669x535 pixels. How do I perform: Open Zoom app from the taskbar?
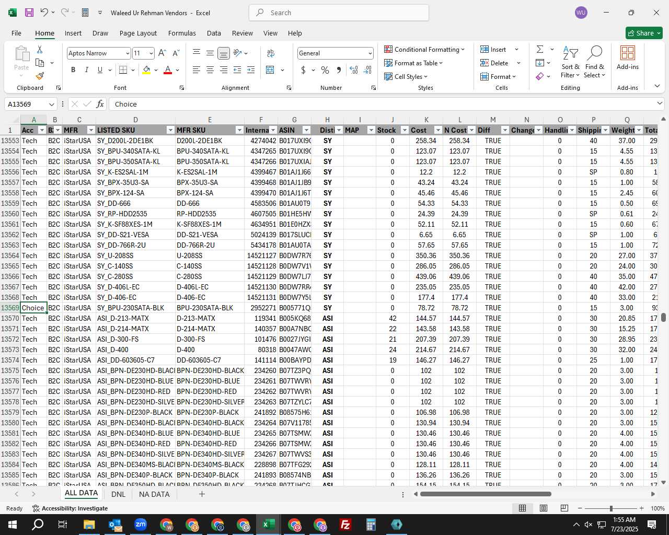[141, 525]
